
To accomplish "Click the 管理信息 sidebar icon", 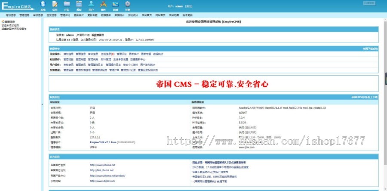I will click(3, 22).
